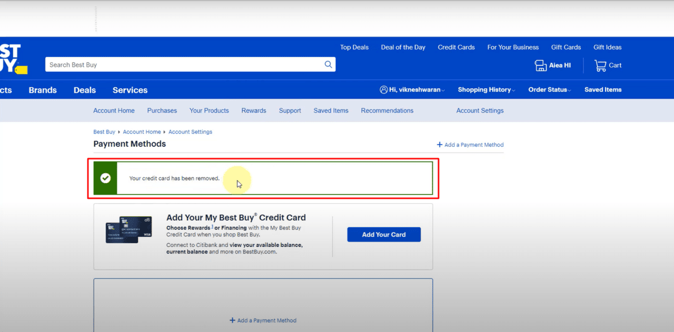
Task: Open the Credit Cards link
Action: 457,47
